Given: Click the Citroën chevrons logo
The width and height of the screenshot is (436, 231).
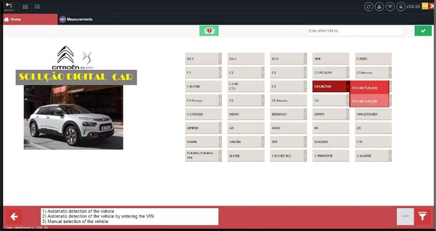Looking at the screenshot, I should [66, 55].
